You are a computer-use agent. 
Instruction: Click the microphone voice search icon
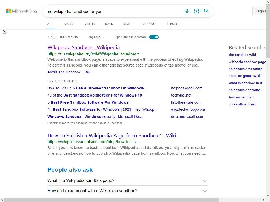click(187, 11)
